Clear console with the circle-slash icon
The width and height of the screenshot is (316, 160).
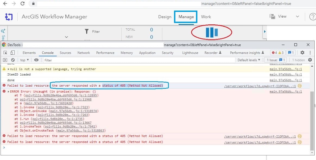(13, 60)
